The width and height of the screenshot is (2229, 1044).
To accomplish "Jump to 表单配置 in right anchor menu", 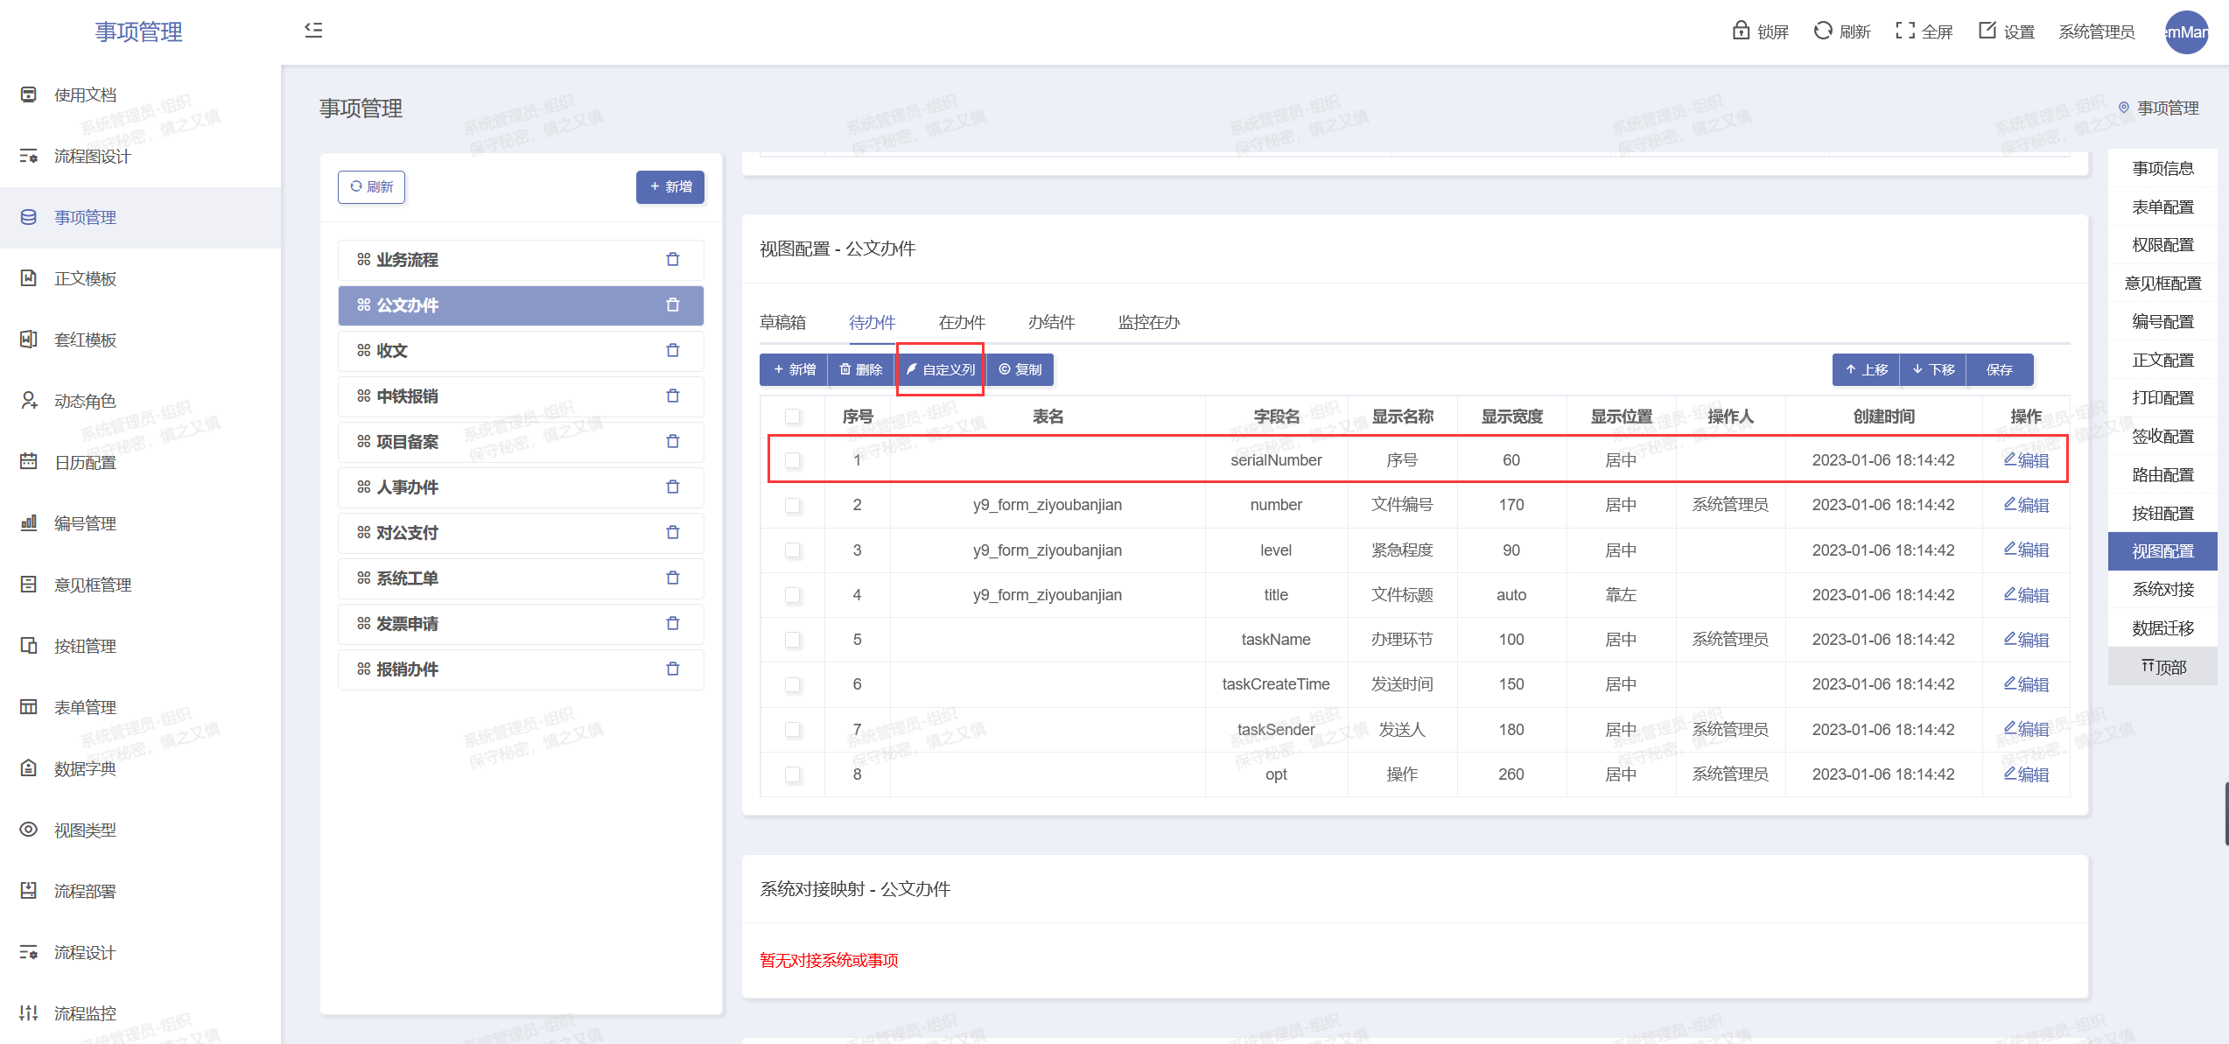I will (x=2162, y=207).
